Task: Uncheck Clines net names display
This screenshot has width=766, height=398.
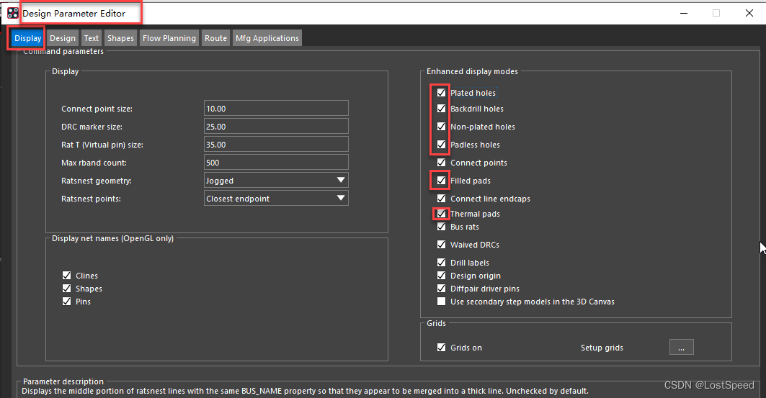Action: pos(66,276)
